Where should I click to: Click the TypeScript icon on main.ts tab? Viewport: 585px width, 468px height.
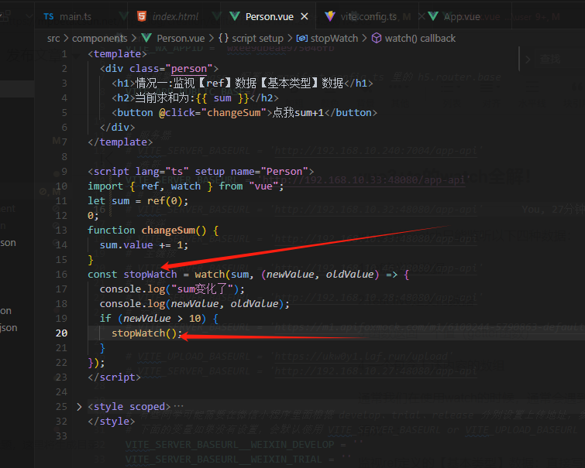point(49,16)
